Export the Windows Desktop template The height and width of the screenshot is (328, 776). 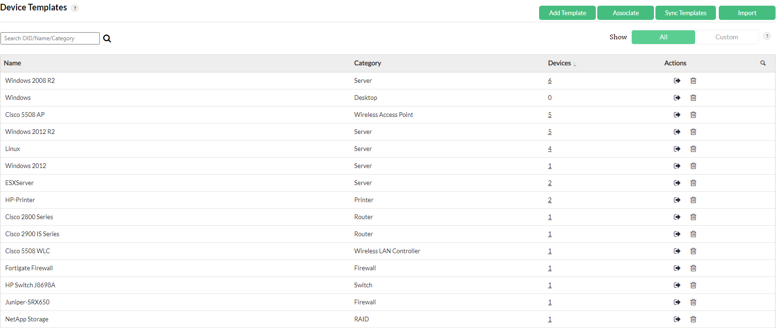pyautogui.click(x=677, y=98)
